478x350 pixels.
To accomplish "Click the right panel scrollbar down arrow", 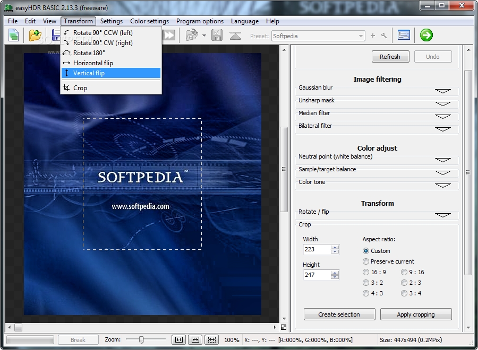I will pyautogui.click(x=468, y=328).
